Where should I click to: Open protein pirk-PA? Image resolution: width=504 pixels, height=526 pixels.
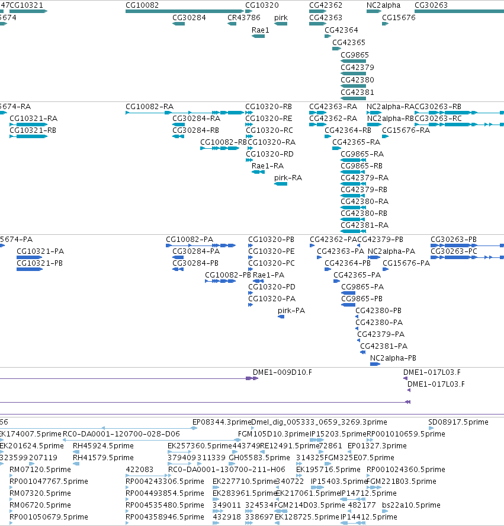(x=281, y=317)
